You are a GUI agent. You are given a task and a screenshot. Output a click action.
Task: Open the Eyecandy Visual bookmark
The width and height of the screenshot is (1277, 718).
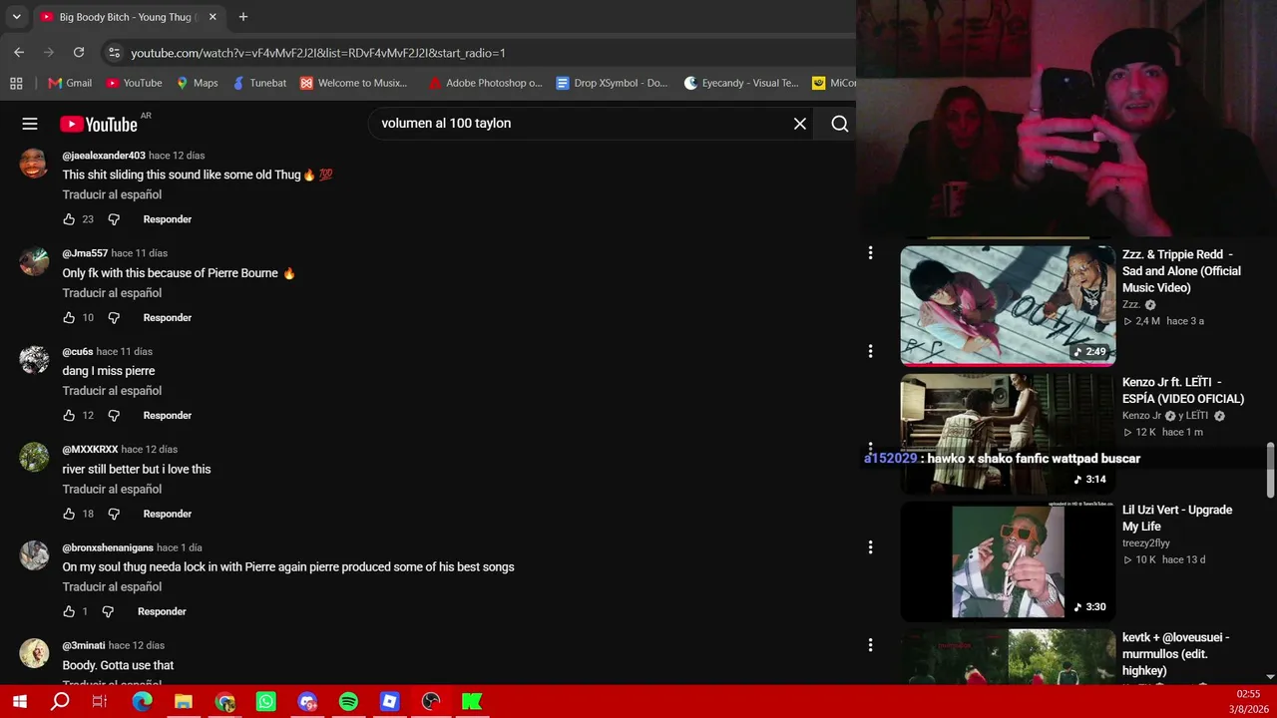(x=741, y=83)
